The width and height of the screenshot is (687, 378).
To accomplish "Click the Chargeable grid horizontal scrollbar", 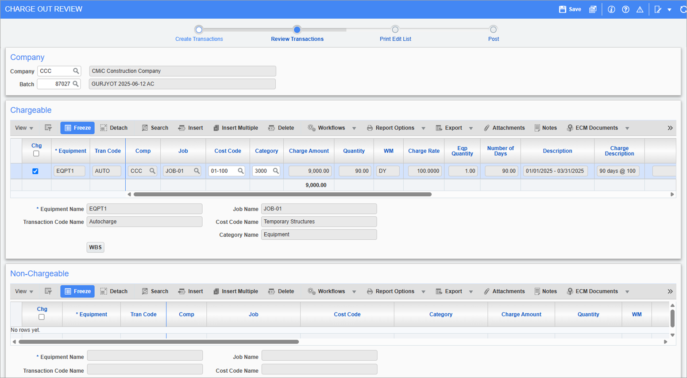I will point(282,195).
